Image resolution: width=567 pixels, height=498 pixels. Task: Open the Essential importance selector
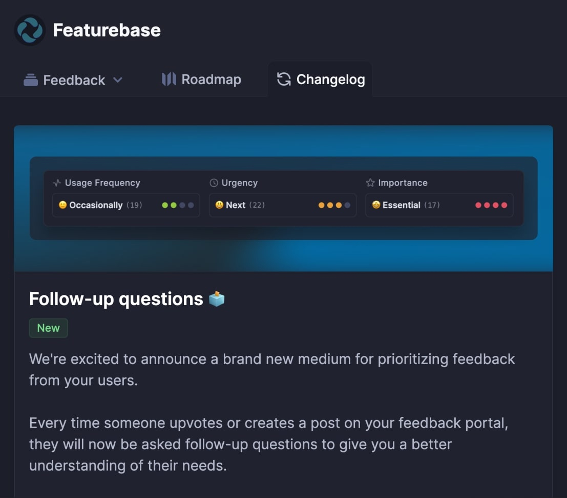(x=439, y=205)
